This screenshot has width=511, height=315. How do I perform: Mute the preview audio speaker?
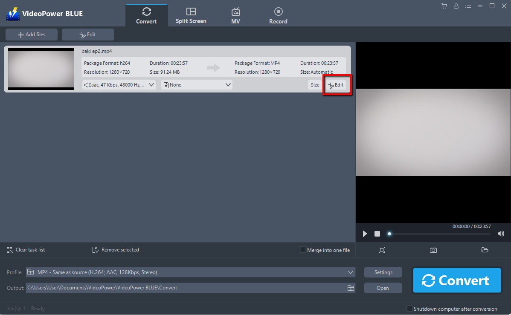[501, 234]
